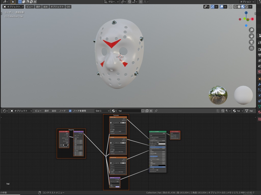Duplicate hai material with the copy icon
The height and width of the screenshot is (195, 261).
click(147, 111)
